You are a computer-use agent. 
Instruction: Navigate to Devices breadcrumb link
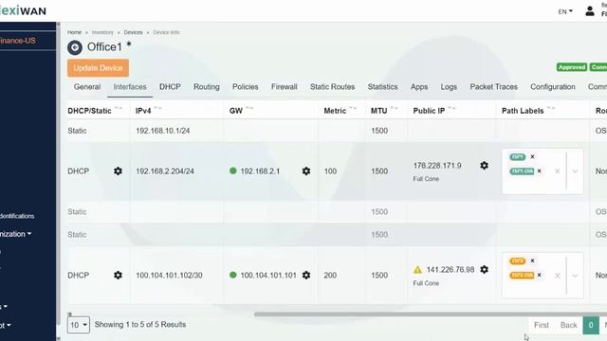coord(133,32)
